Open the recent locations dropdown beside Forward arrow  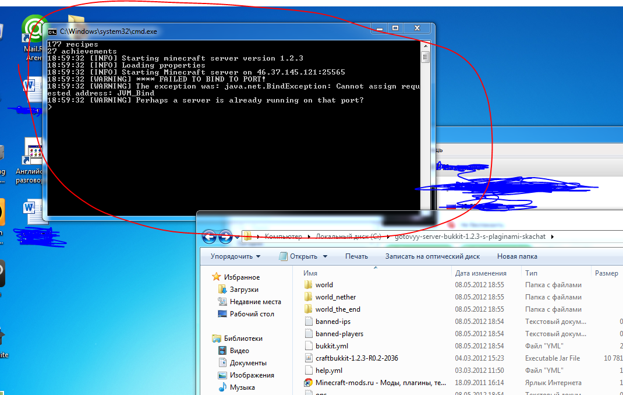click(x=237, y=237)
